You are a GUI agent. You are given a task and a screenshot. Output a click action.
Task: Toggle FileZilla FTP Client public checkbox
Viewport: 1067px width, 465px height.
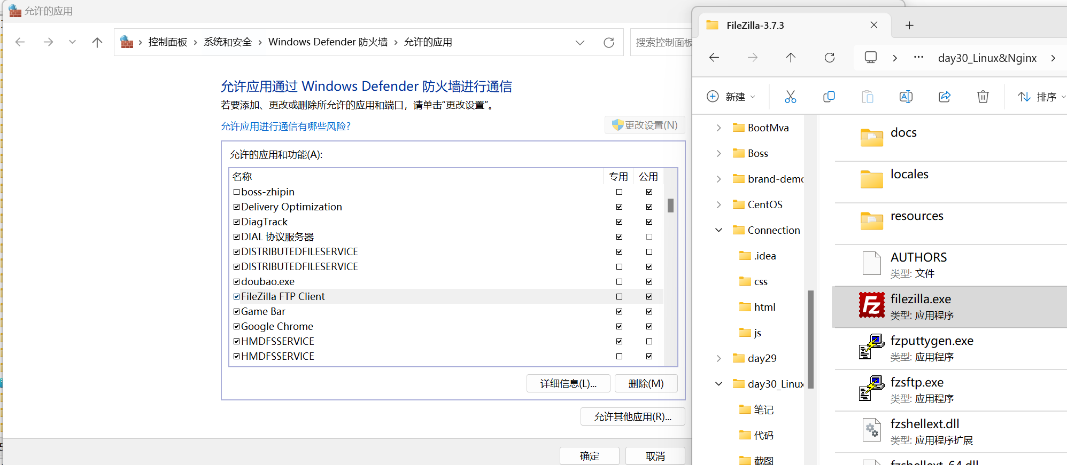tap(649, 296)
